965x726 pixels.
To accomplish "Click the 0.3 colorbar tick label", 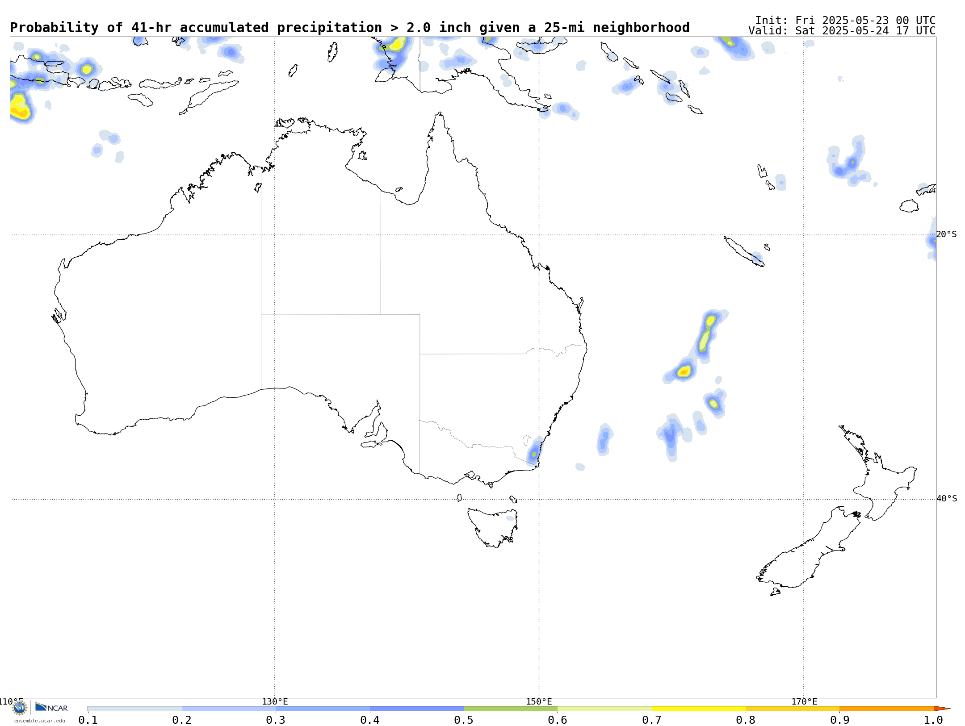I will (276, 720).
